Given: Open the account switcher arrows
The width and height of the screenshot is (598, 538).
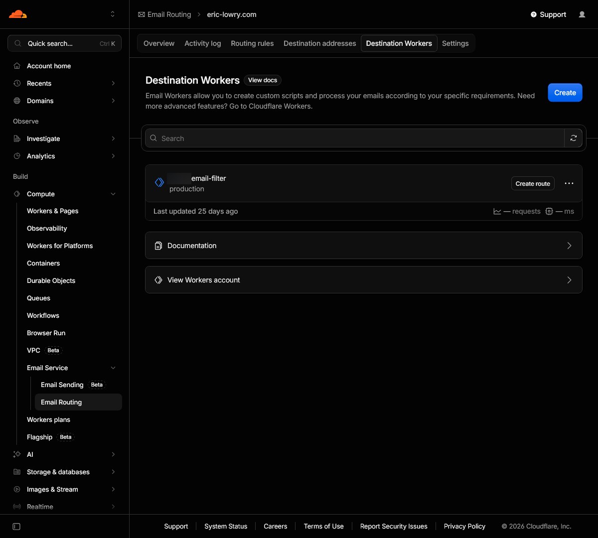Looking at the screenshot, I should tap(113, 14).
